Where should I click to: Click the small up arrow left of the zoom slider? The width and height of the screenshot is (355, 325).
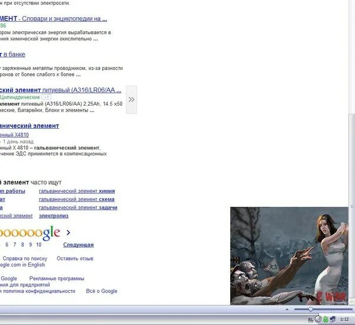point(287,309)
